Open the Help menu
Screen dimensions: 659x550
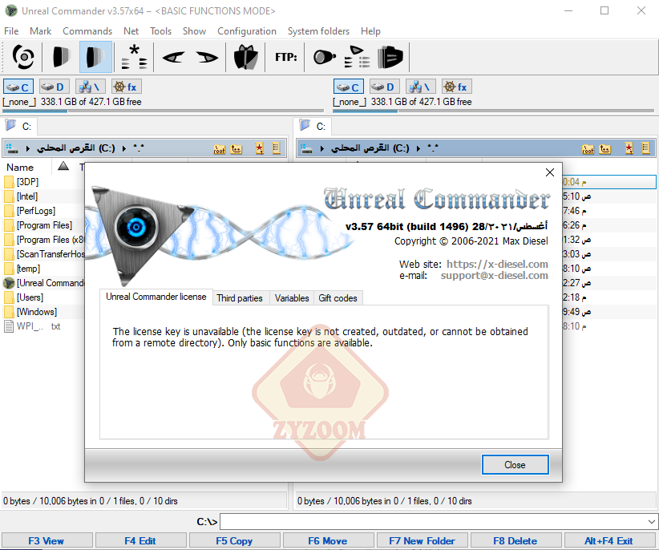point(370,31)
